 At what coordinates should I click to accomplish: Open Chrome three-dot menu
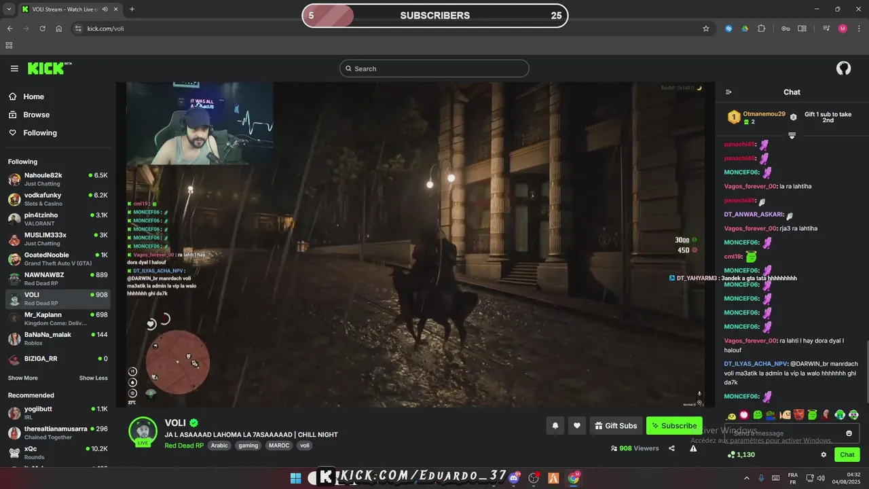point(859,29)
